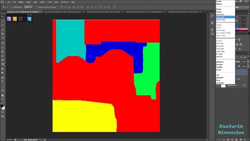Select the Hand tool
This screenshot has height=141, width=250.
3,96
